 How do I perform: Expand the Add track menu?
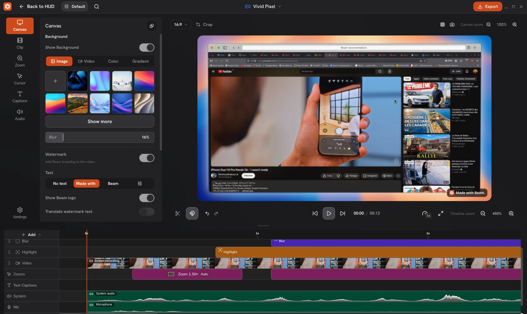click(31, 235)
